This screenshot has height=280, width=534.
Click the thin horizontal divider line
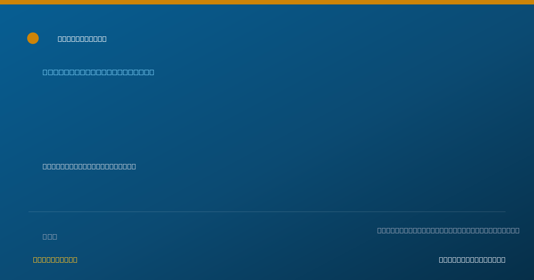[267, 212]
